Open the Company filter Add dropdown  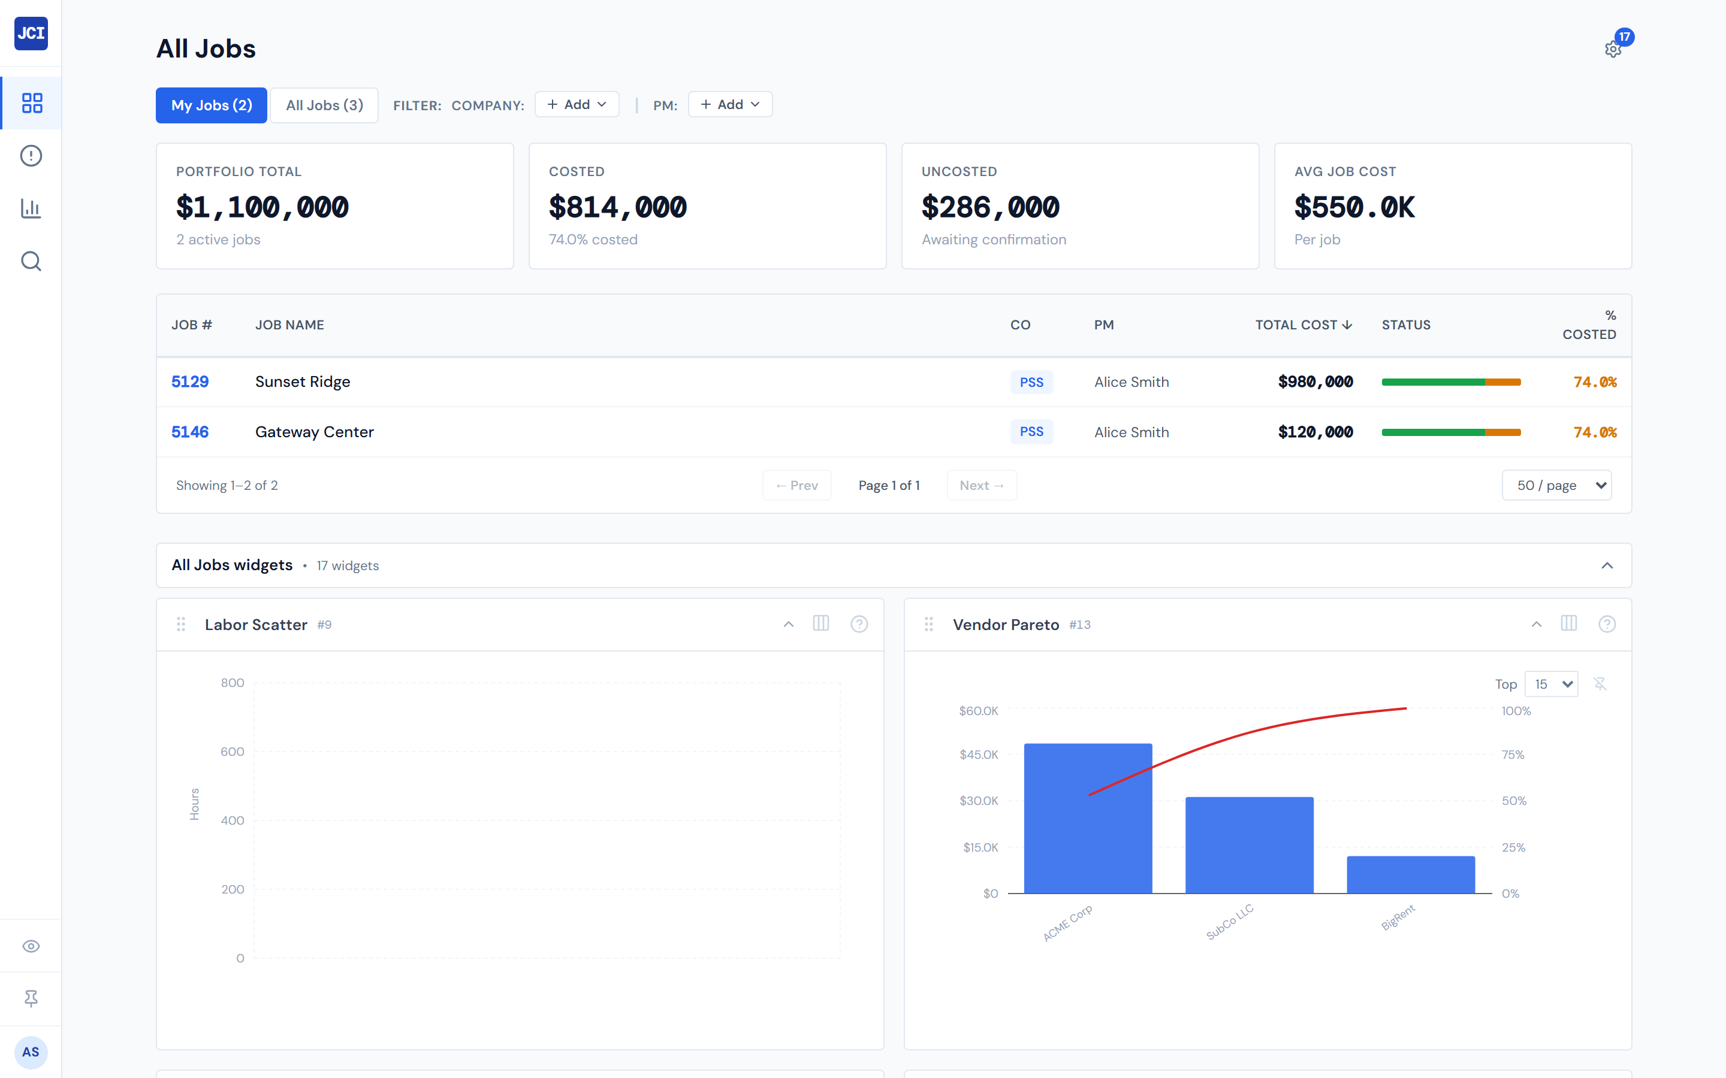pyautogui.click(x=577, y=105)
